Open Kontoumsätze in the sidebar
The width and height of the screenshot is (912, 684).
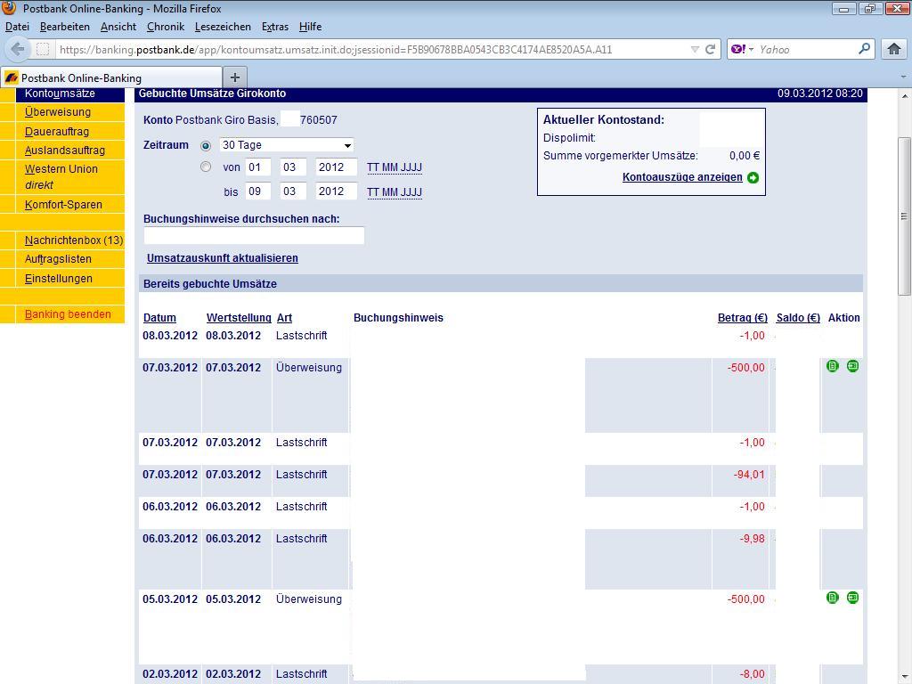click(60, 94)
